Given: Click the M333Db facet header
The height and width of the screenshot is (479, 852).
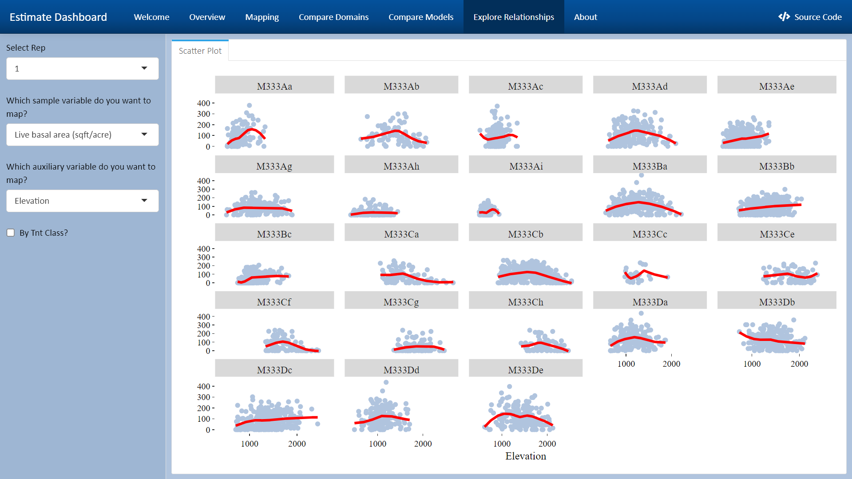Looking at the screenshot, I should click(x=777, y=300).
